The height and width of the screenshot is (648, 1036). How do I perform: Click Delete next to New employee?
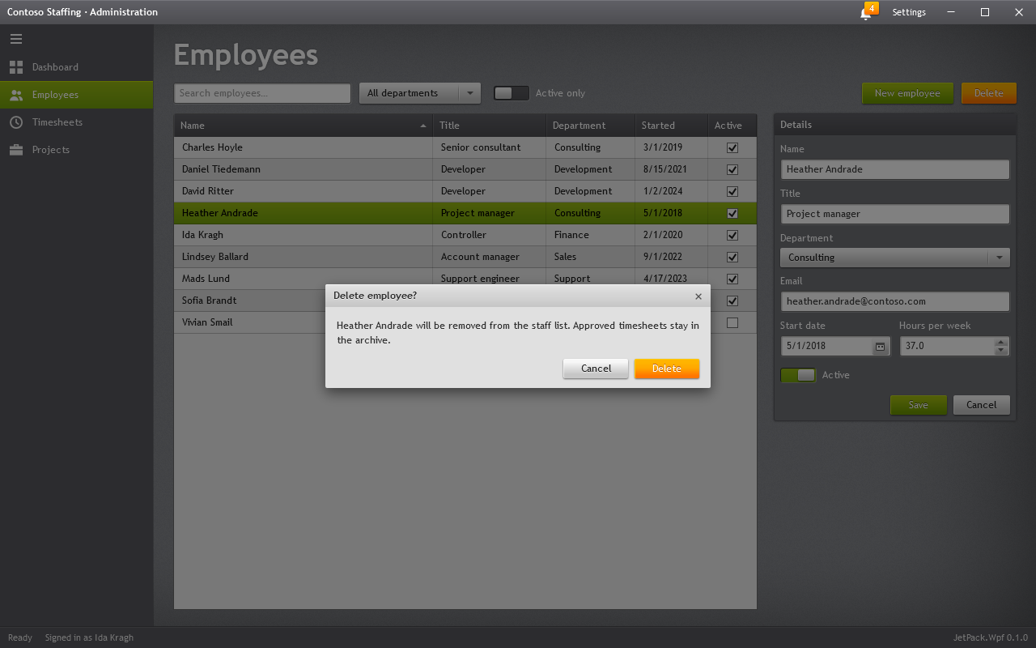tap(988, 93)
